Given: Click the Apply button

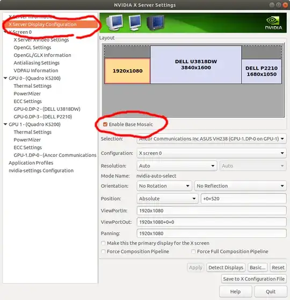Looking at the screenshot, I should pyautogui.click(x=195, y=267).
